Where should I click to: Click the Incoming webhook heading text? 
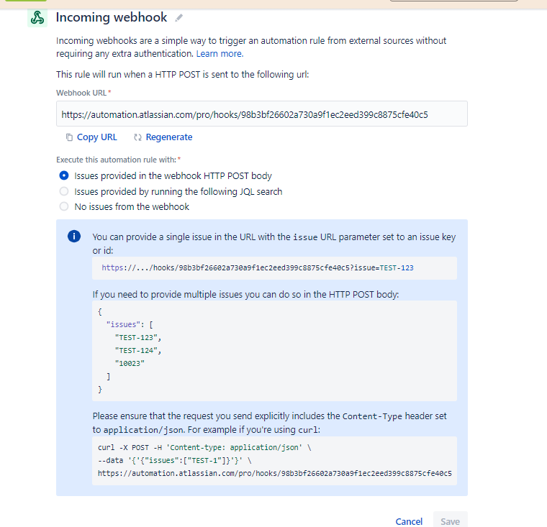tap(112, 17)
